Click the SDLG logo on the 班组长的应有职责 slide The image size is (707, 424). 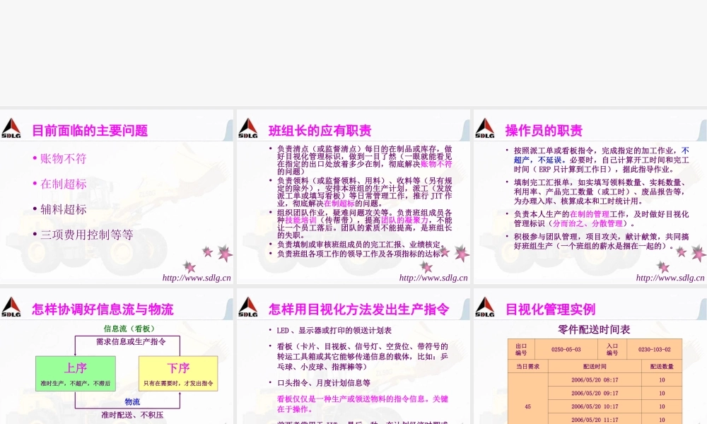248,129
